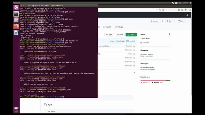This screenshot has height=115, width=205.
Task: Toggle Firefox sidebar view icon
Action: pos(182,10)
